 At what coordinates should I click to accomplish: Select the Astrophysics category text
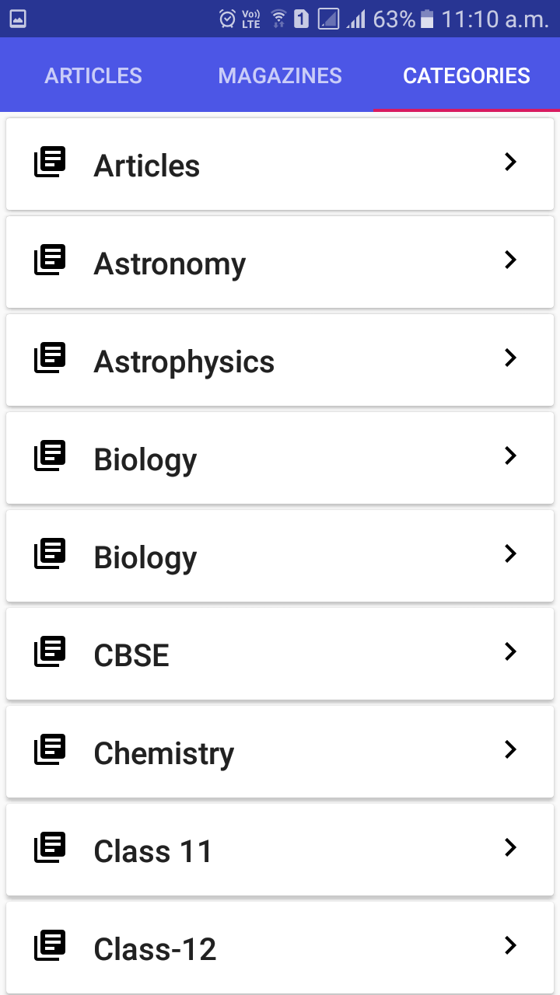pyautogui.click(x=184, y=362)
